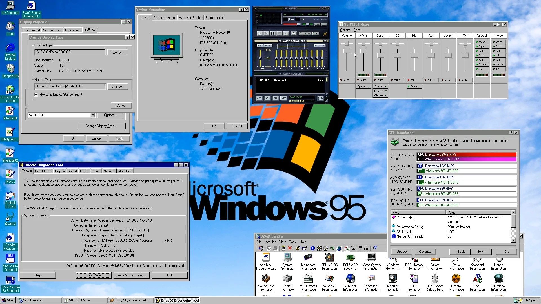Click Save All Information button in DxDiag
541x304 pixels.
(x=131, y=275)
